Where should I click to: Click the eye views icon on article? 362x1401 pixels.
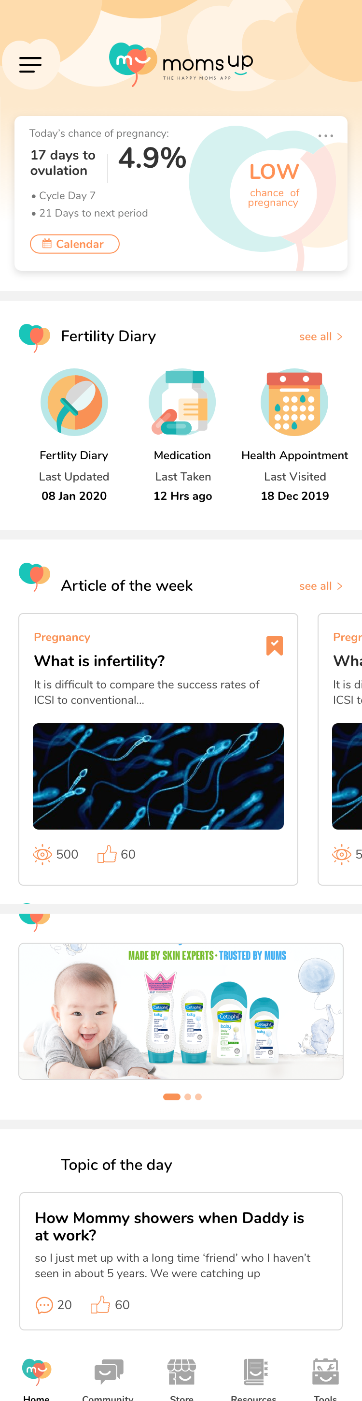pyautogui.click(x=42, y=854)
